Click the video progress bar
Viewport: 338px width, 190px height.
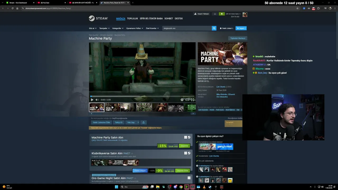[x=142, y=96]
